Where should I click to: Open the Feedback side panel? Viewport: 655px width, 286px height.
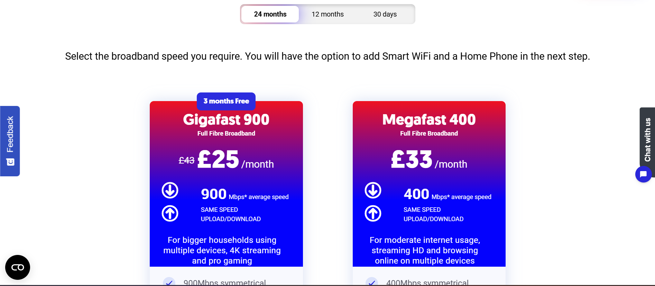(x=10, y=135)
